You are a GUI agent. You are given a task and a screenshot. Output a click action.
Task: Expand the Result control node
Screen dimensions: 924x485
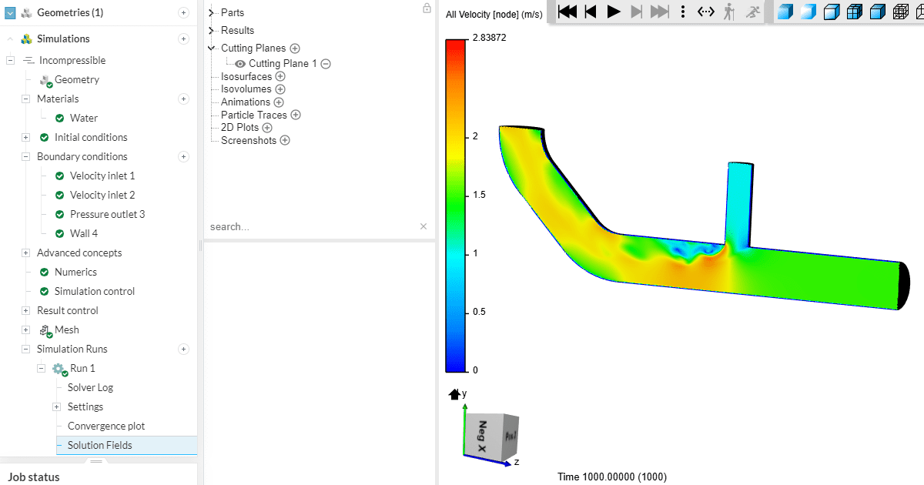pos(25,310)
